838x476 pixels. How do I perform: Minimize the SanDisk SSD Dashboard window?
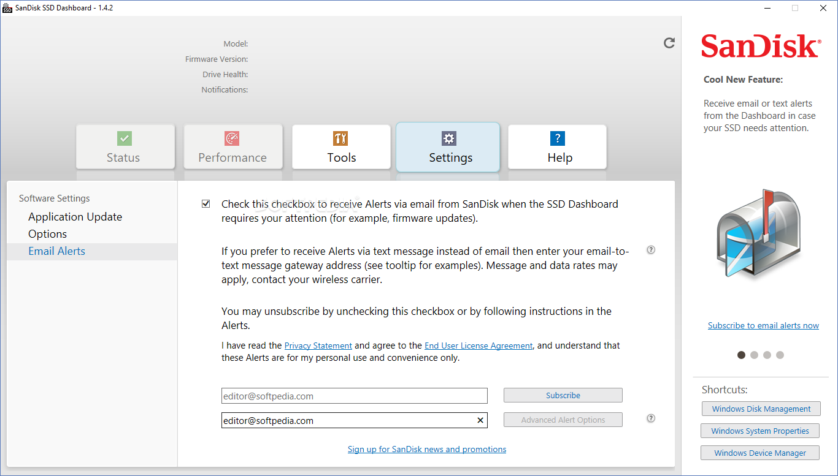click(x=767, y=8)
